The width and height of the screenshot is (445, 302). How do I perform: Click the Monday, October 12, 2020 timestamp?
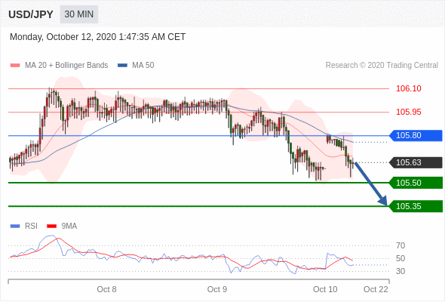click(x=97, y=37)
